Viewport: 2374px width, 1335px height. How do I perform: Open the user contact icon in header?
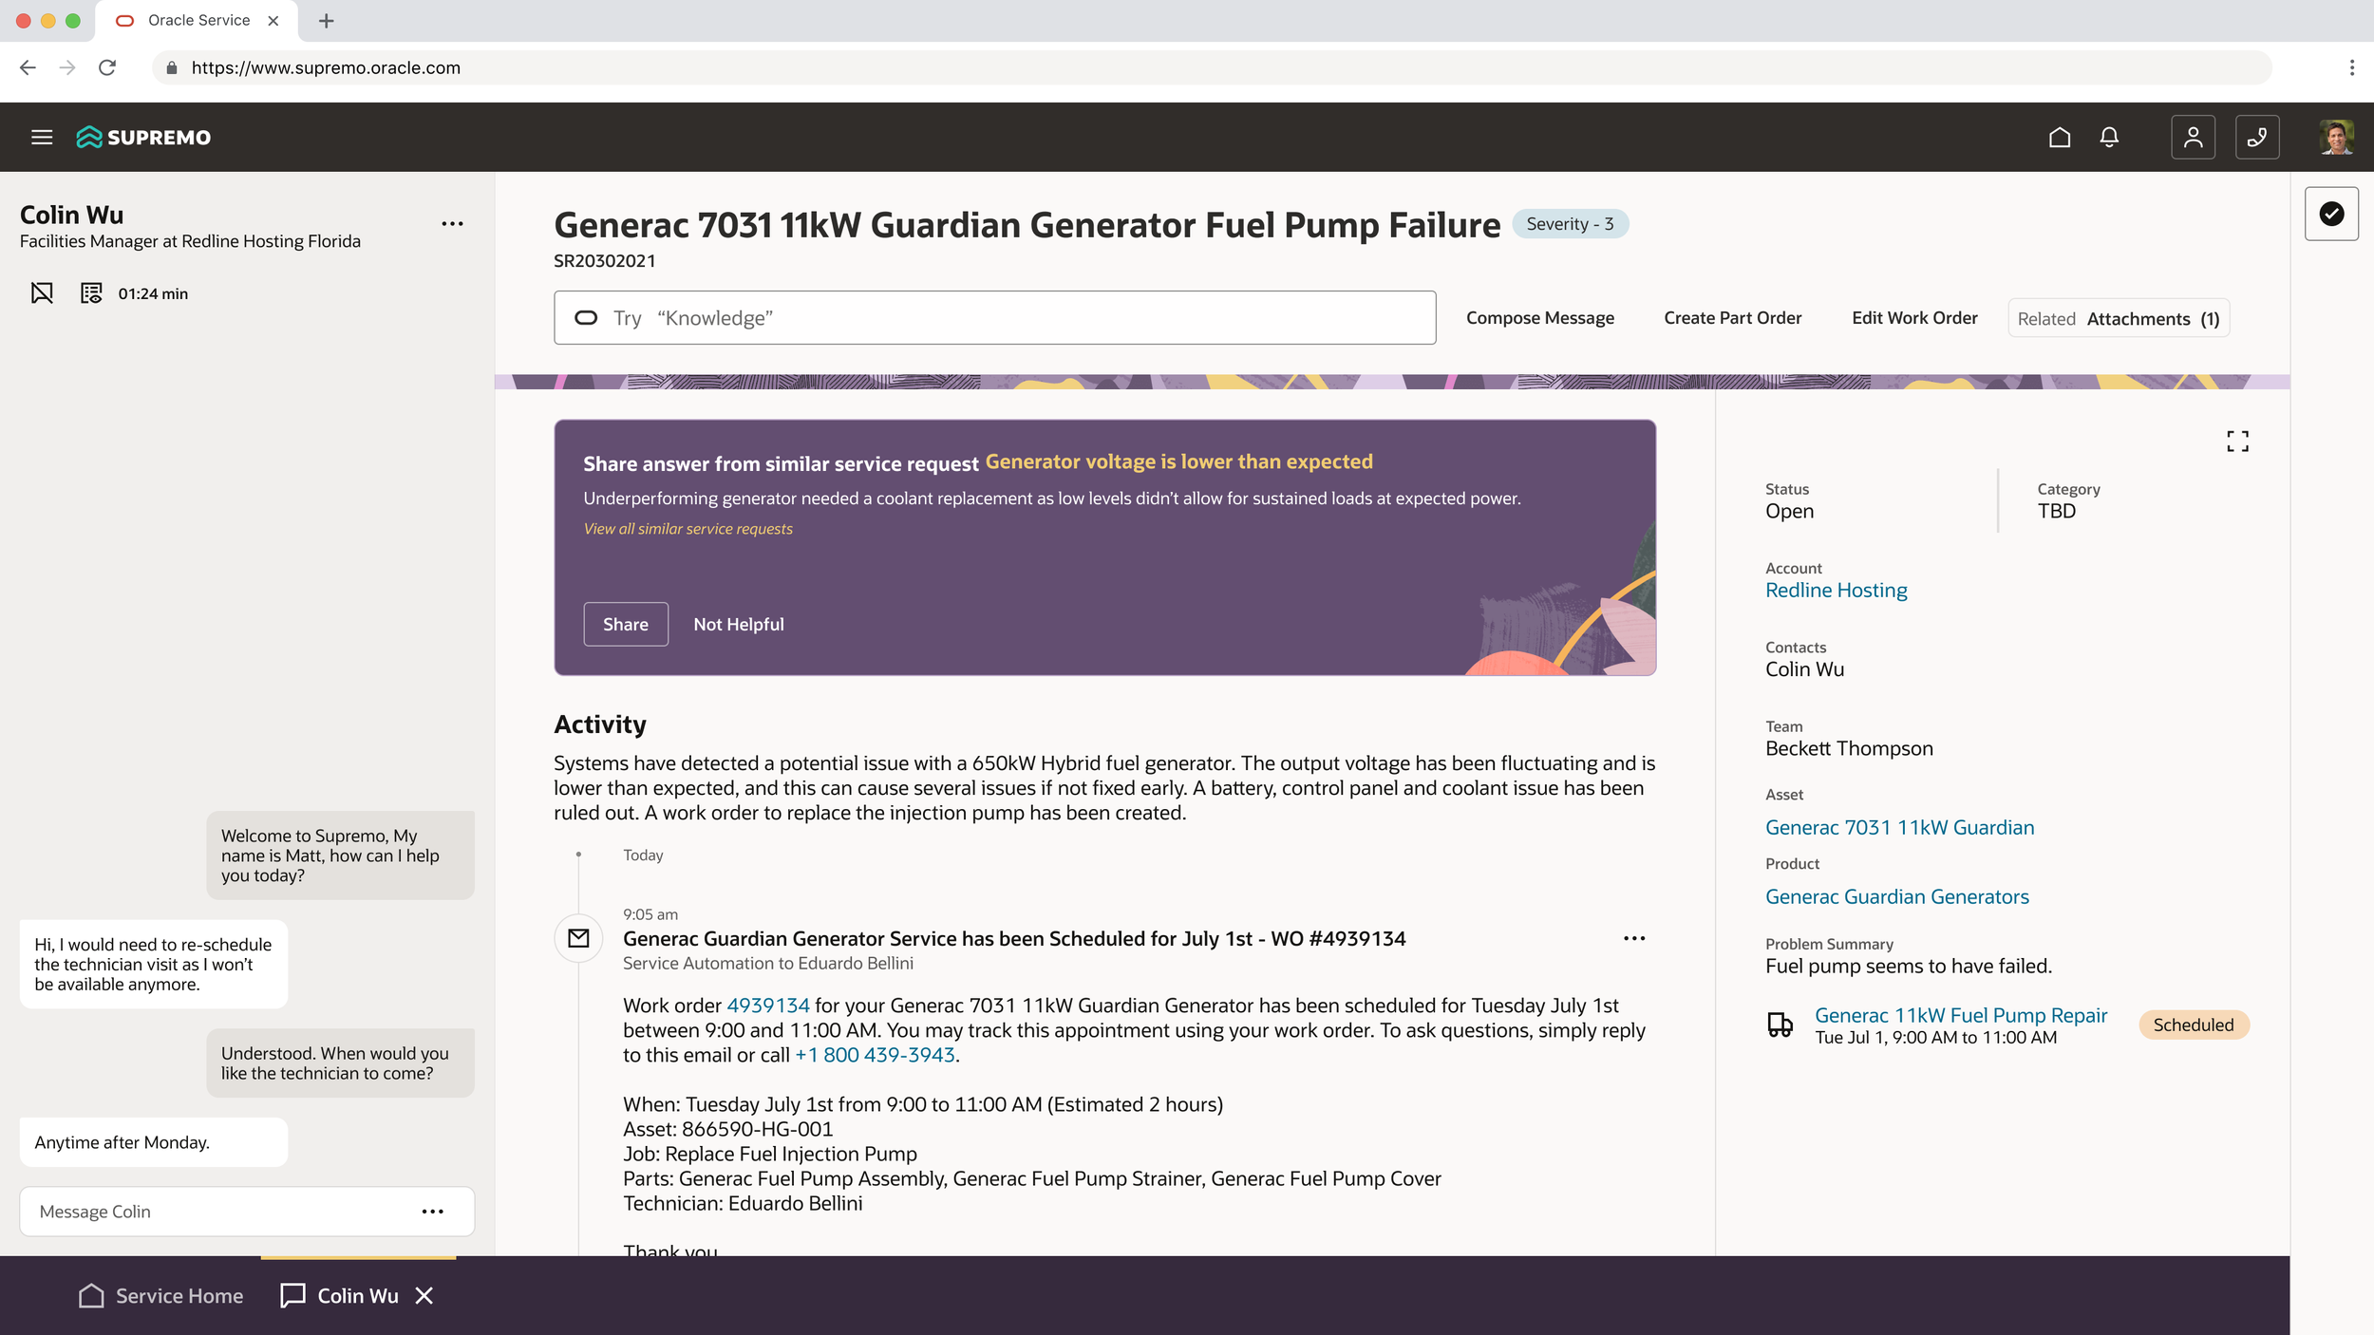tap(2193, 137)
